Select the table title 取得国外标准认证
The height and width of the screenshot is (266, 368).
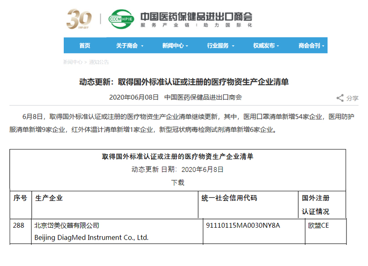coord(178,157)
